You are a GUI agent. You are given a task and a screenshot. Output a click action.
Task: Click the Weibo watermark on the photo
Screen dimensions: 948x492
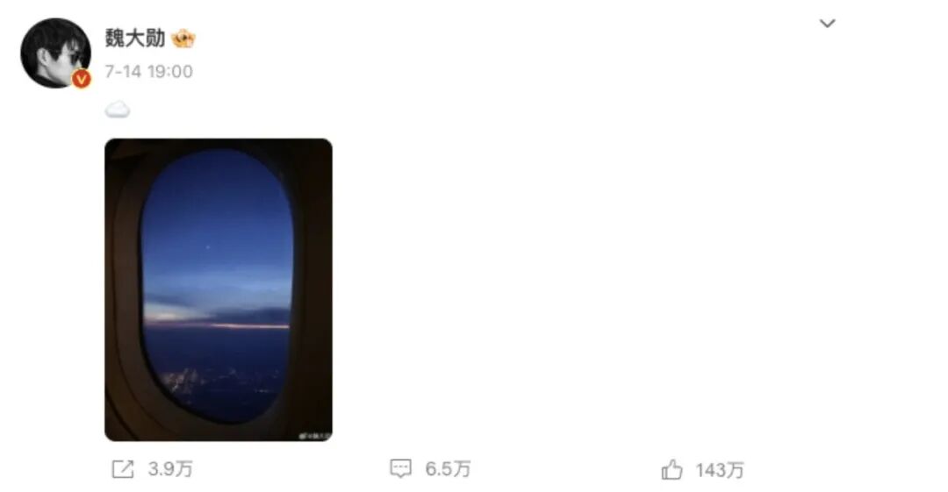[x=315, y=436]
